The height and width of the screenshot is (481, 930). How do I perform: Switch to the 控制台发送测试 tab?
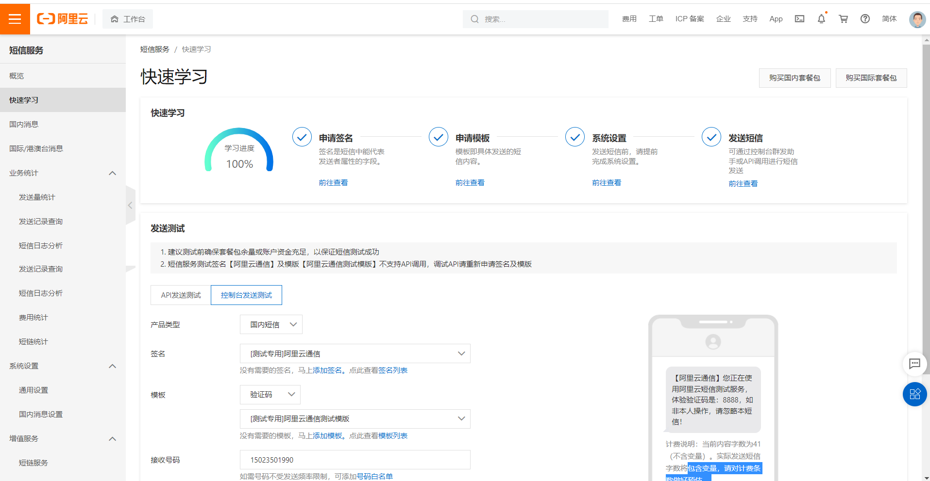(246, 295)
